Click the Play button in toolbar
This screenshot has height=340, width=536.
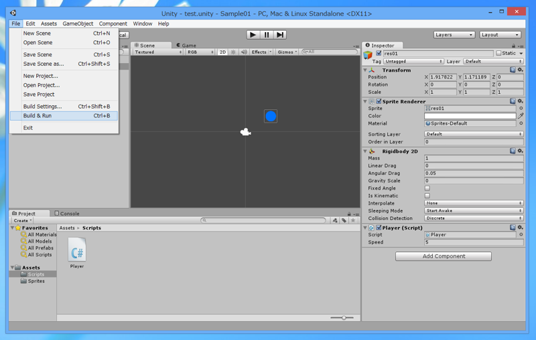coord(253,35)
